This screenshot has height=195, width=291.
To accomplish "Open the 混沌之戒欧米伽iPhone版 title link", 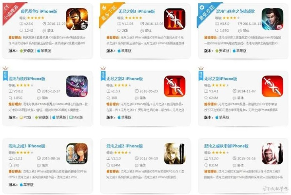I will (x=226, y=146).
